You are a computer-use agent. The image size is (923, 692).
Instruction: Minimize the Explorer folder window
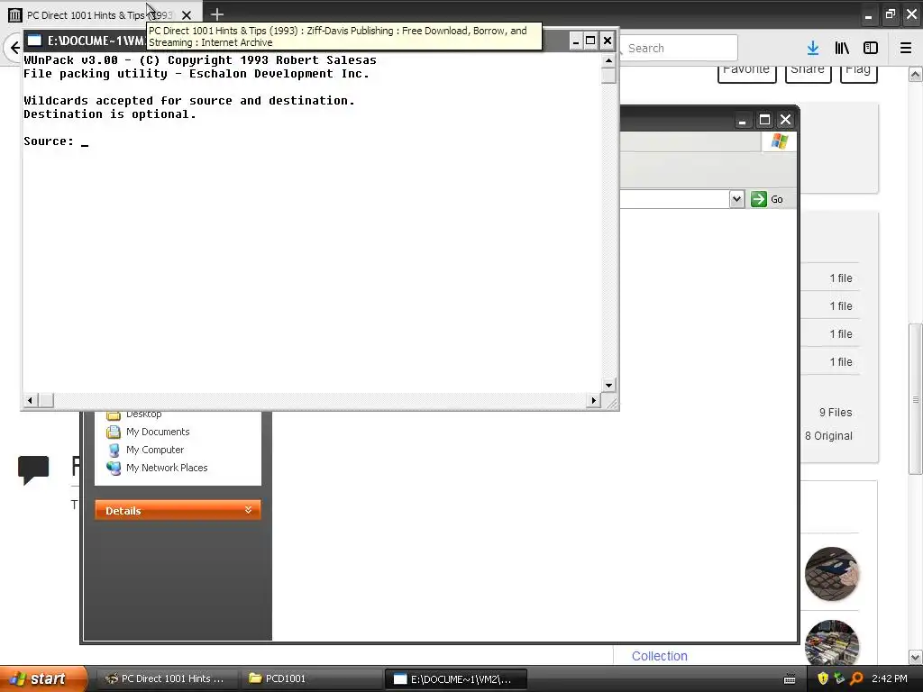(x=743, y=120)
